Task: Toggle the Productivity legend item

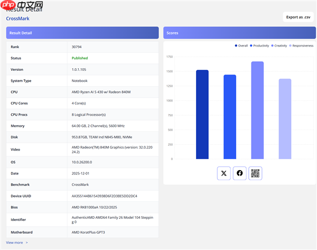Action: pyautogui.click(x=259, y=45)
